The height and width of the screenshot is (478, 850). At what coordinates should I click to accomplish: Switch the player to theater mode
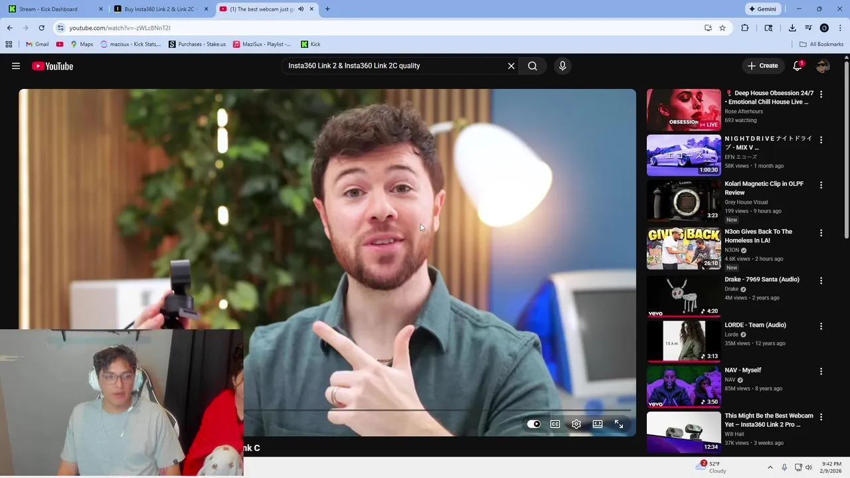(598, 424)
